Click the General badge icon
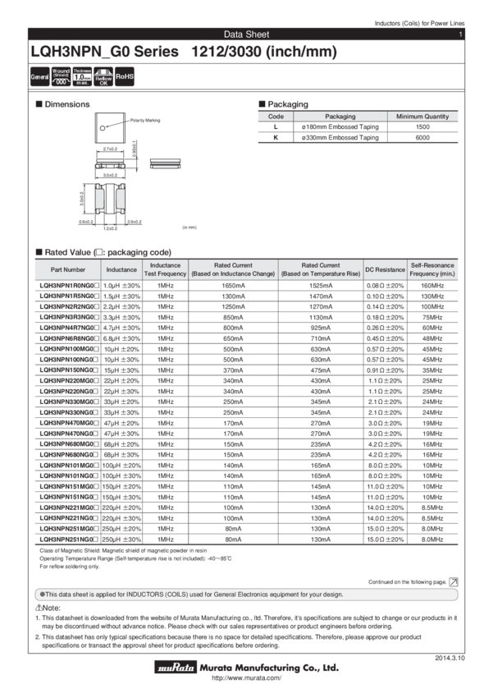This screenshot has width=493, height=698. (39, 76)
